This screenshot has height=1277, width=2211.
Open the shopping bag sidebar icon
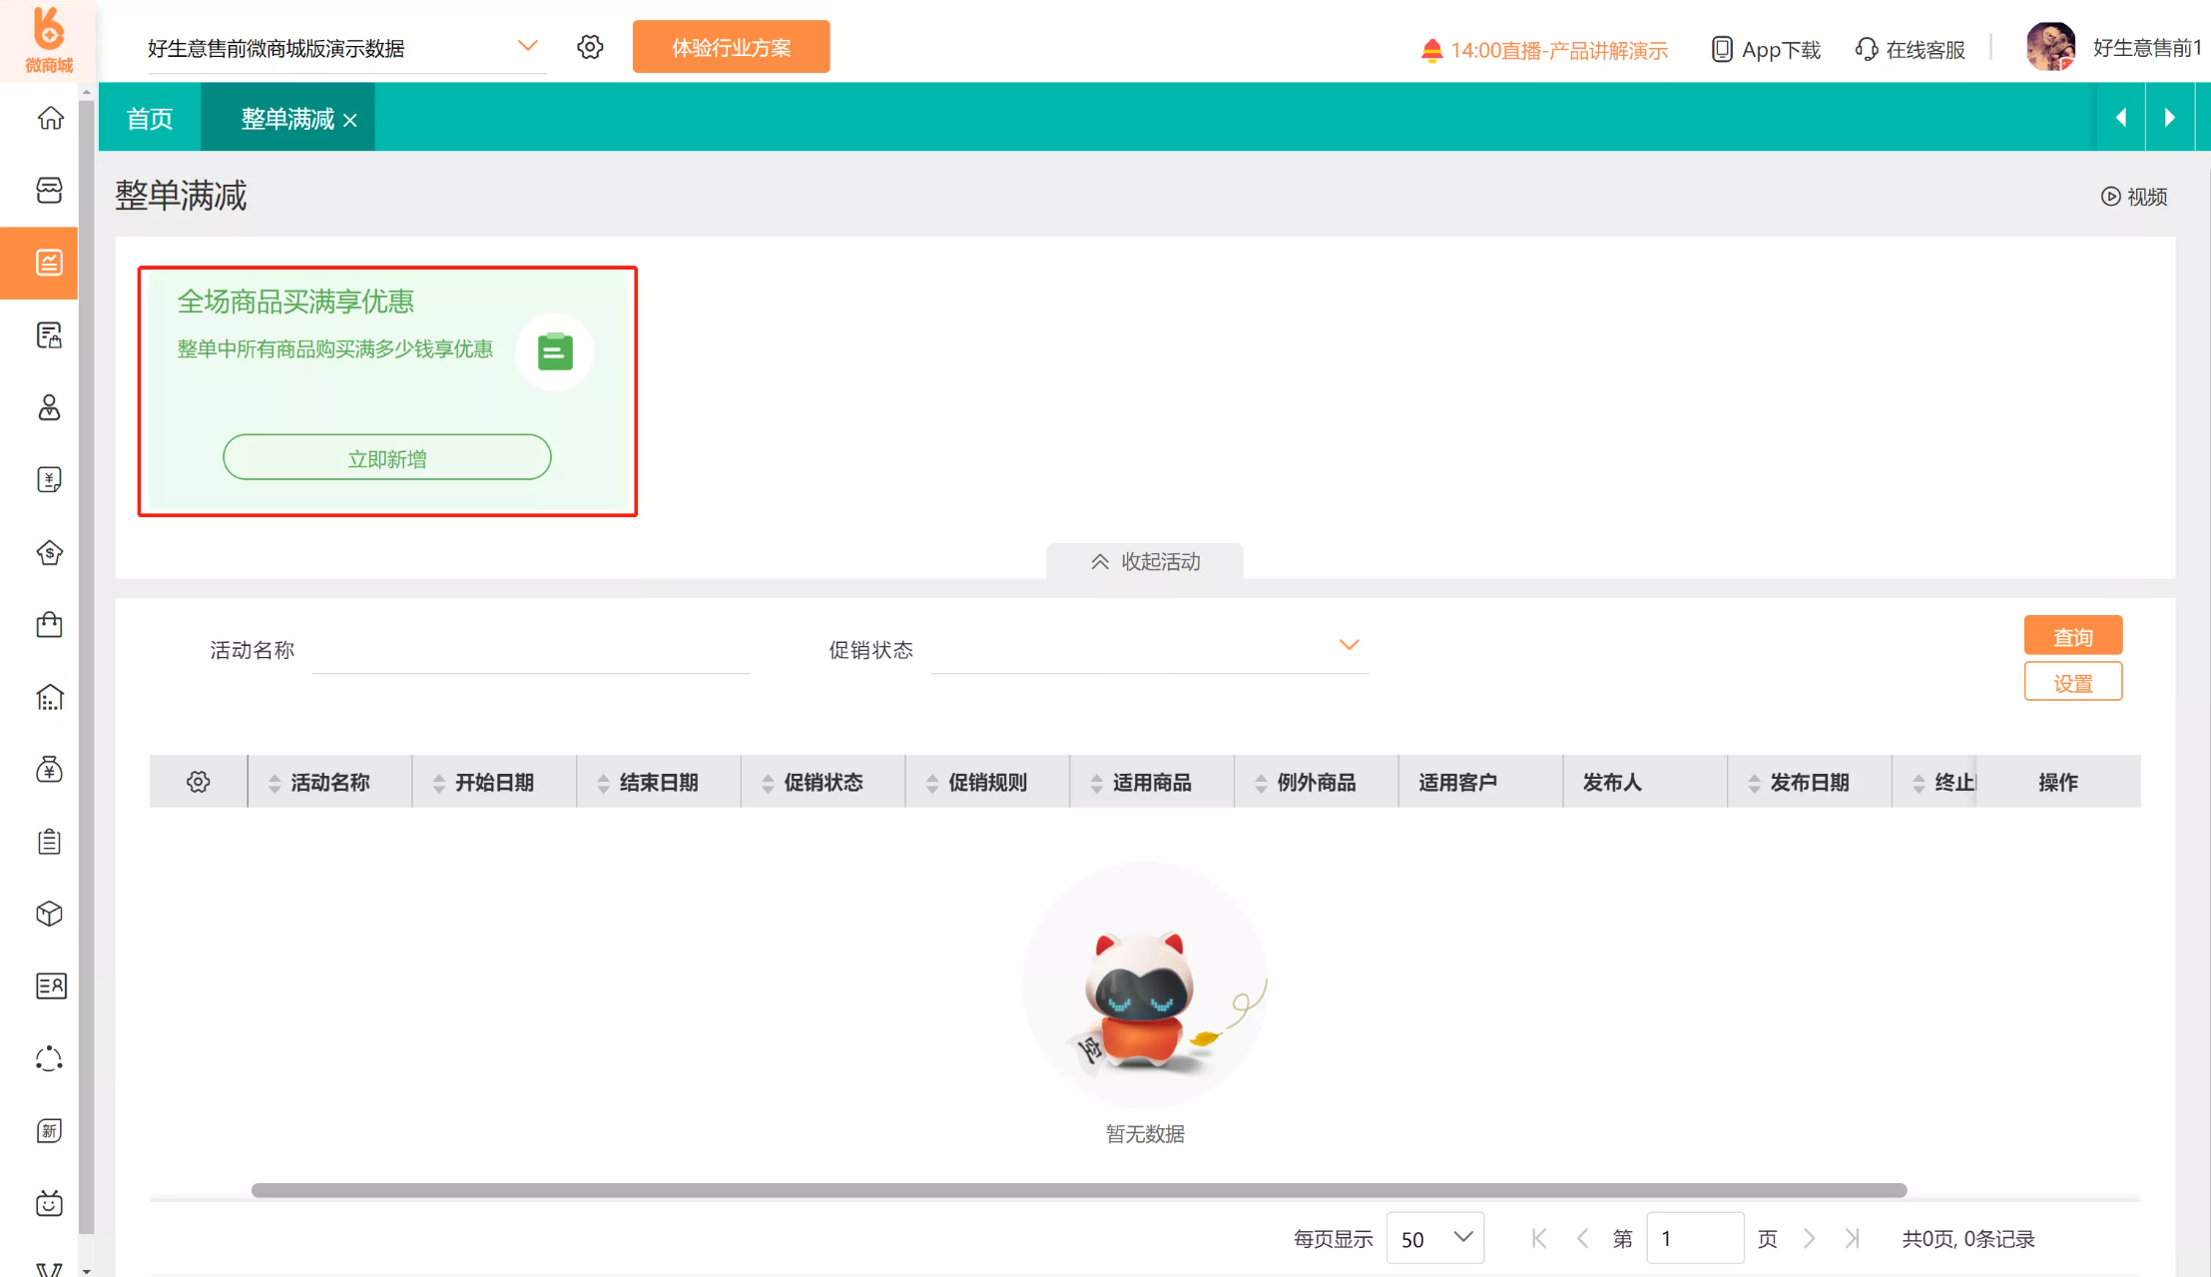pyautogui.click(x=50, y=625)
